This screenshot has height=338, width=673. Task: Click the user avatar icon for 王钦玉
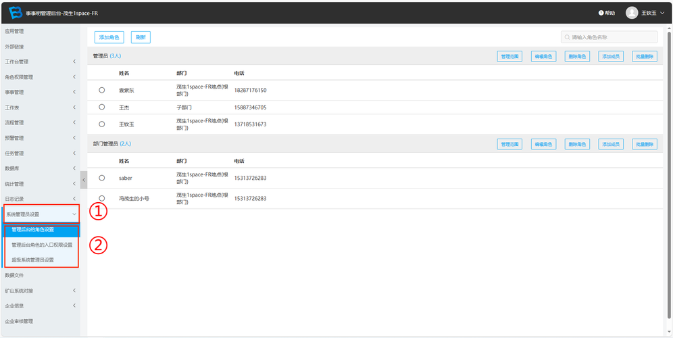tap(632, 13)
